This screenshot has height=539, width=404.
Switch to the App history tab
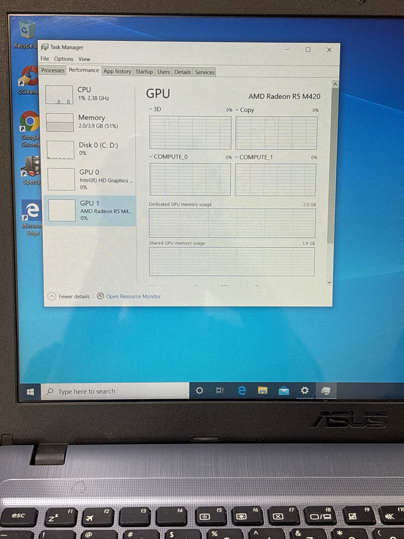117,71
